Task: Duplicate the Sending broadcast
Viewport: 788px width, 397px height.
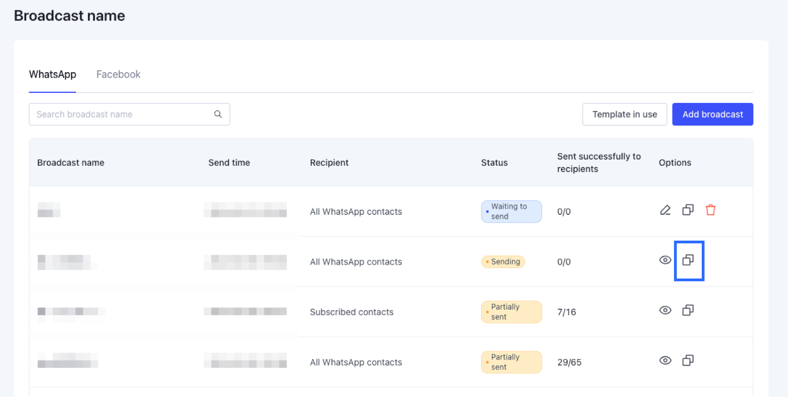Action: point(688,260)
